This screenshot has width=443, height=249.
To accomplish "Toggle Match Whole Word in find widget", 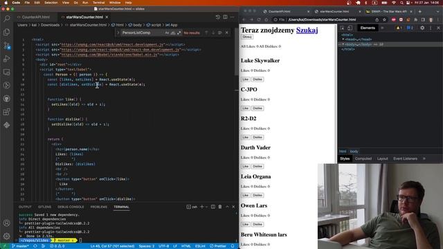I will click(173, 33).
